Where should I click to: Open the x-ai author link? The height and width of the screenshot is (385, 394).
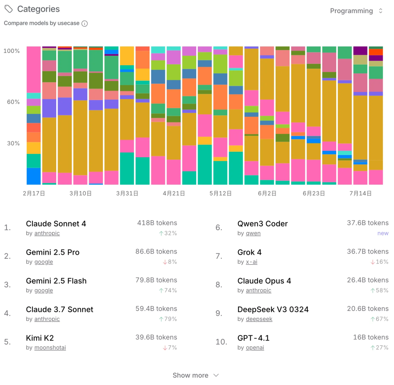click(x=251, y=262)
